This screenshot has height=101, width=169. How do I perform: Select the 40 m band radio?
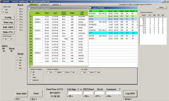click(18, 14)
